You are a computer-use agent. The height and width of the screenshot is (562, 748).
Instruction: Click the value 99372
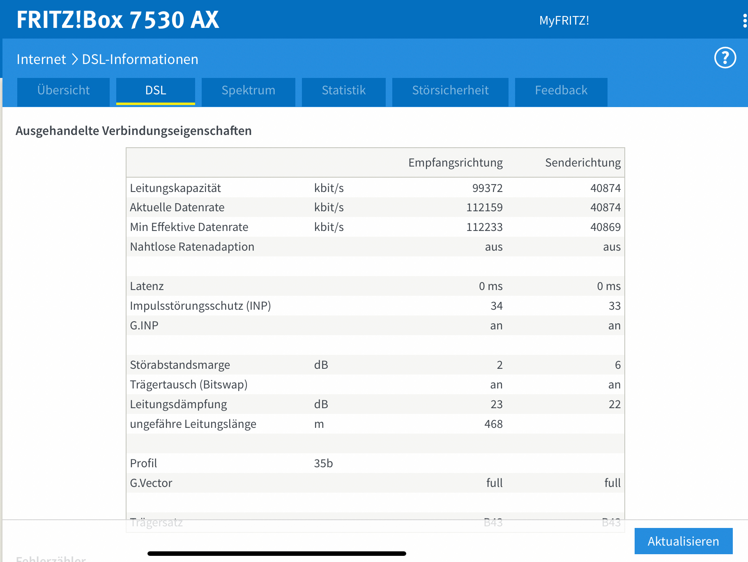click(x=488, y=188)
